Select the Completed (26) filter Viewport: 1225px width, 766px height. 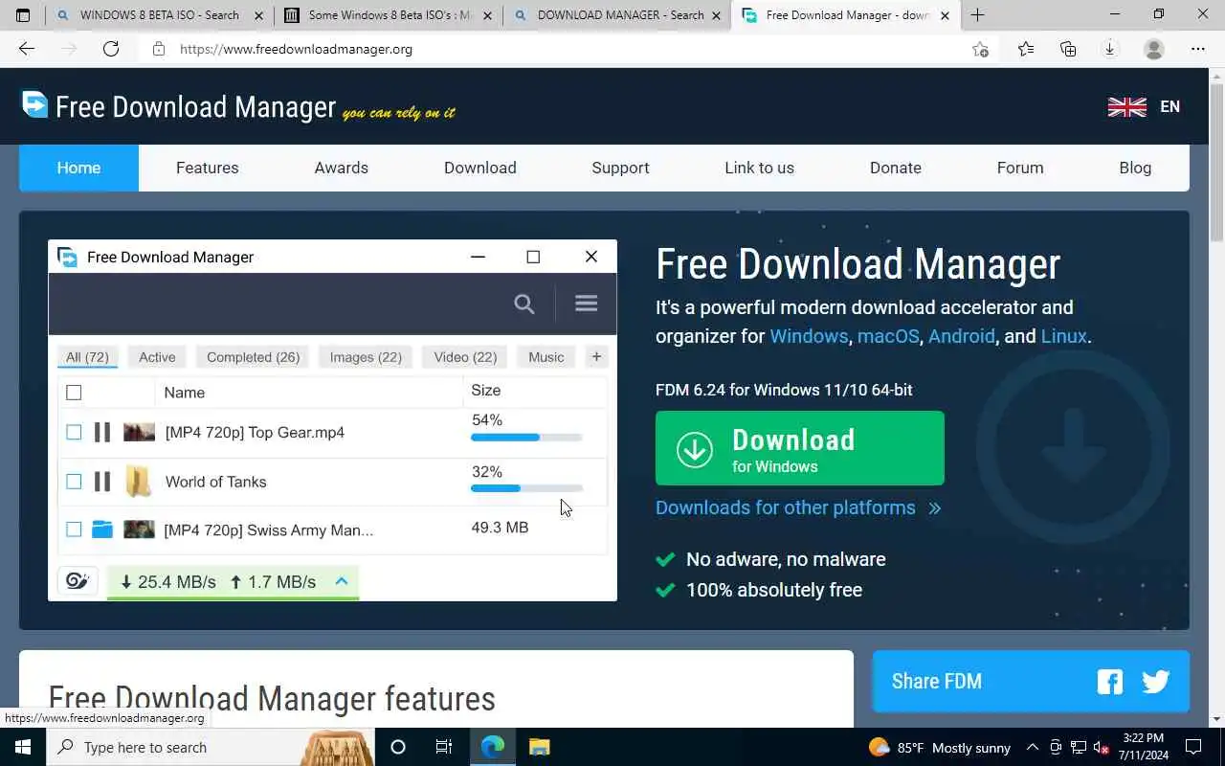click(254, 357)
